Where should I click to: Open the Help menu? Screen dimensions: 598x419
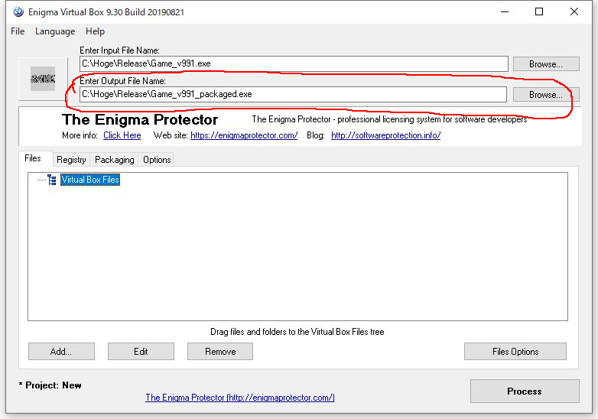95,31
